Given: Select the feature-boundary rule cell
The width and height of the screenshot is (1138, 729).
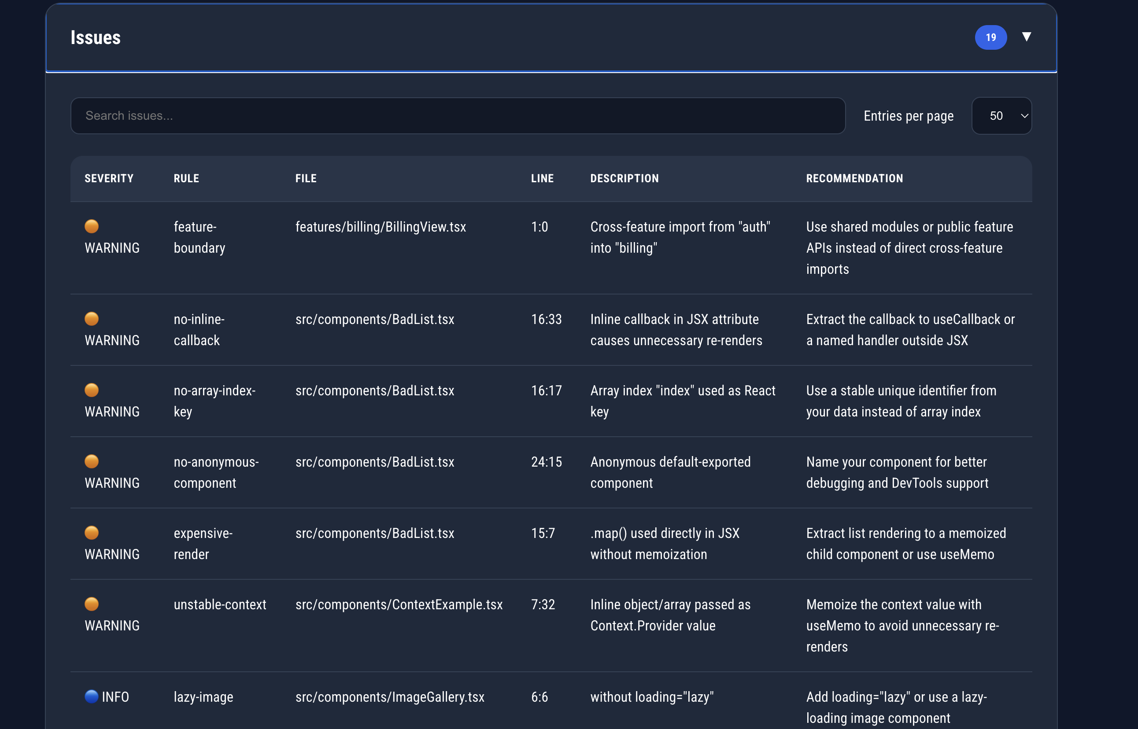Looking at the screenshot, I should click(200, 237).
